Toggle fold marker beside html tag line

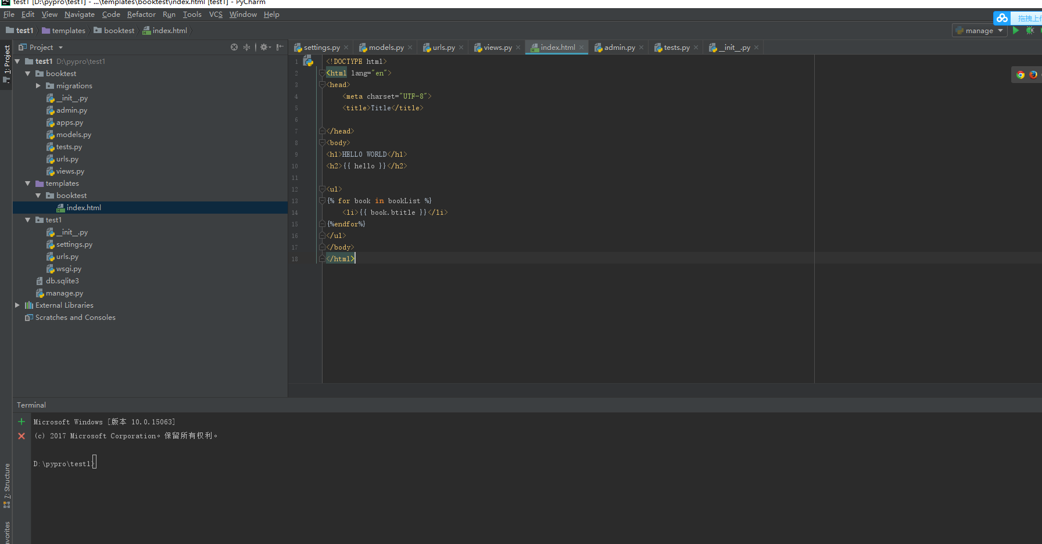point(322,73)
